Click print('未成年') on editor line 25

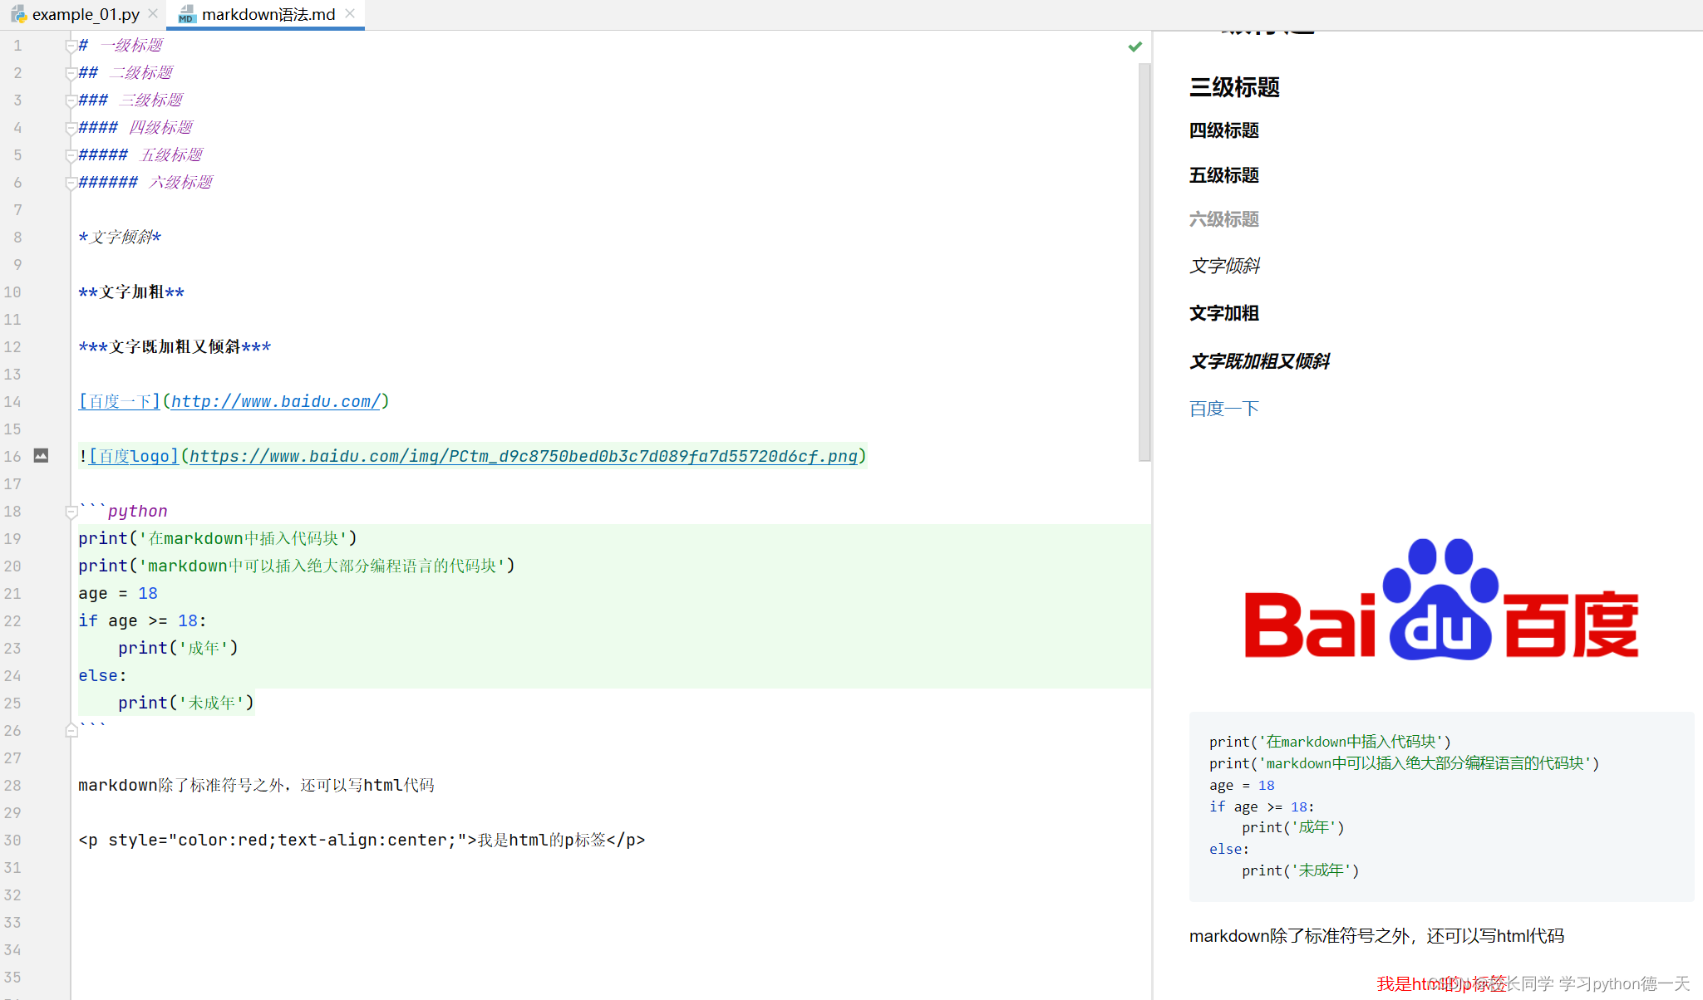186,703
